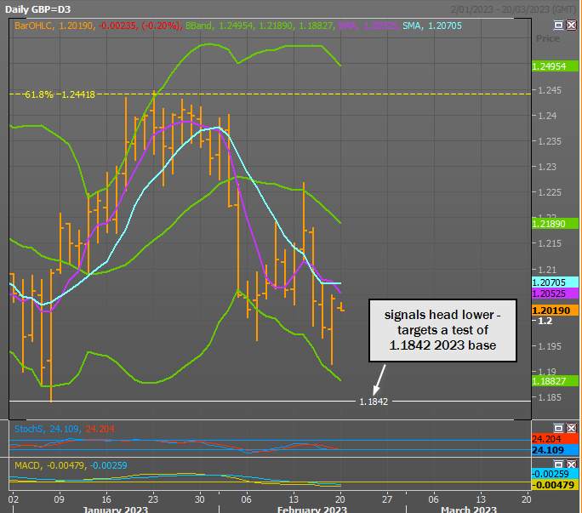Viewport: 582px width, 513px height.
Task: Select the BarOHLC legend label
Action: pyautogui.click(x=34, y=26)
